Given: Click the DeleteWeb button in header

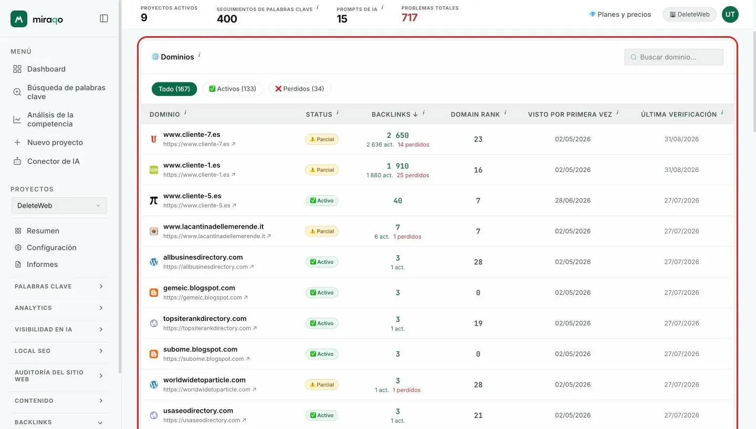Looking at the screenshot, I should coord(689,14).
